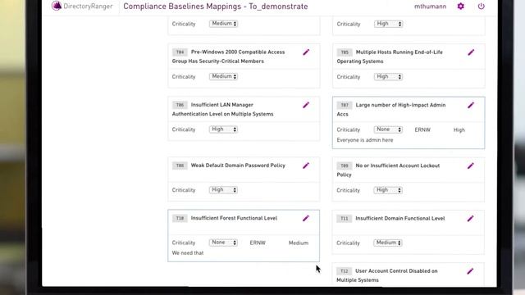525x295 pixels.
Task: Click the T10 finding ID badge
Action: click(180, 219)
